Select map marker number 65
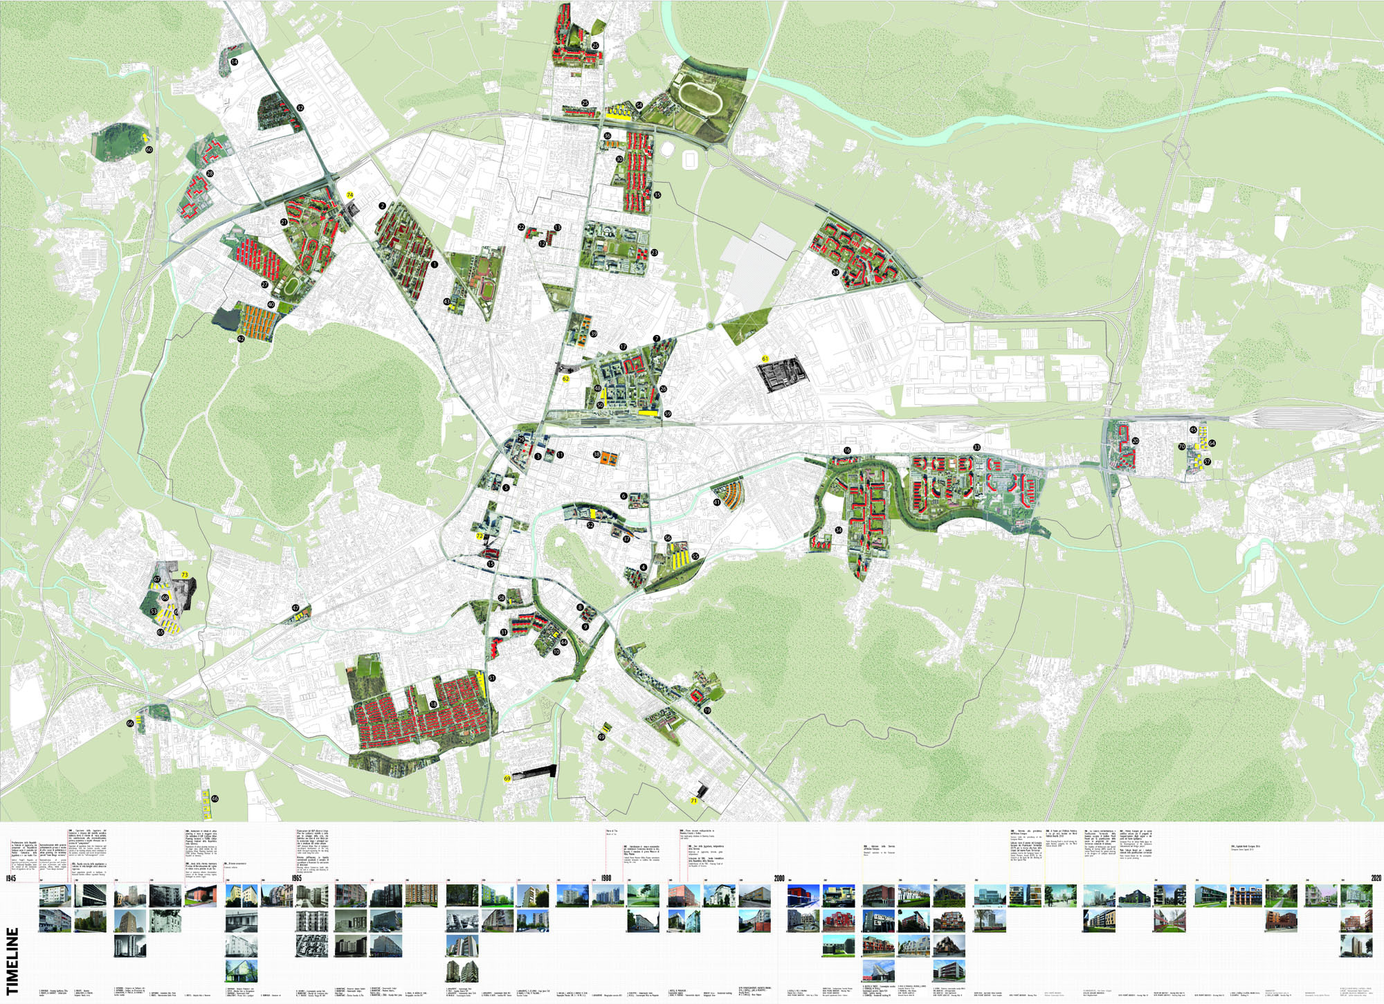The height and width of the screenshot is (1004, 1384). coord(161,632)
